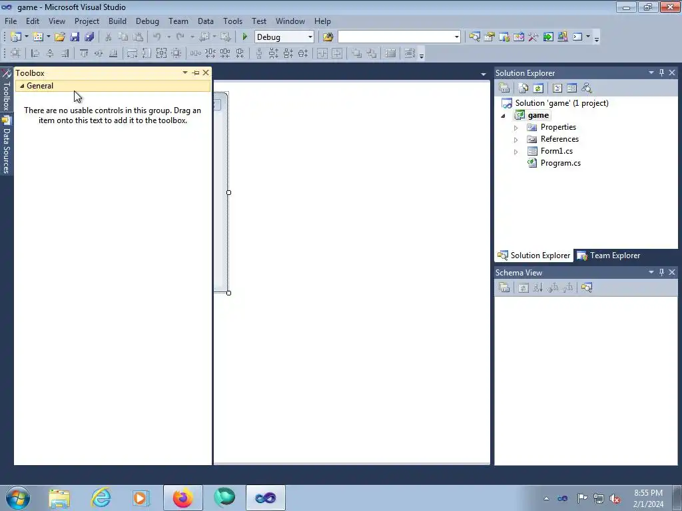Toggle auto-hide pin on Toolbox panel
682x511 pixels.
(196, 73)
